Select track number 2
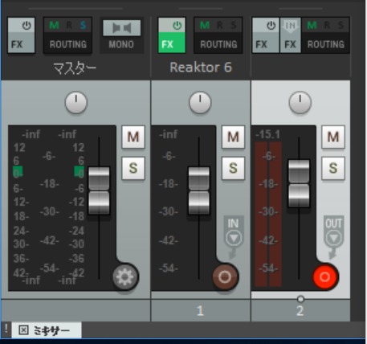The height and width of the screenshot is (344, 367). 300,311
